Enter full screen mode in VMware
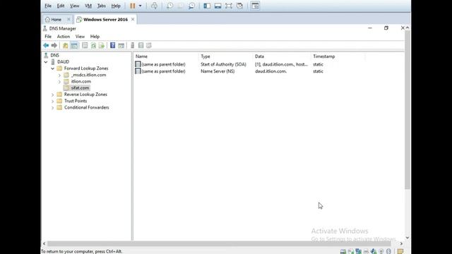Screen dimensions: 452x254 [229, 6]
